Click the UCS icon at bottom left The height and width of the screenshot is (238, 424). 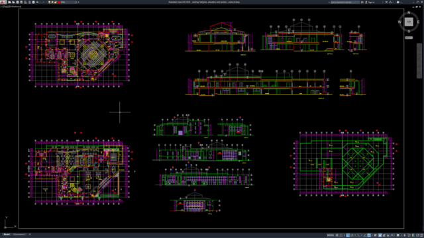click(x=10, y=222)
